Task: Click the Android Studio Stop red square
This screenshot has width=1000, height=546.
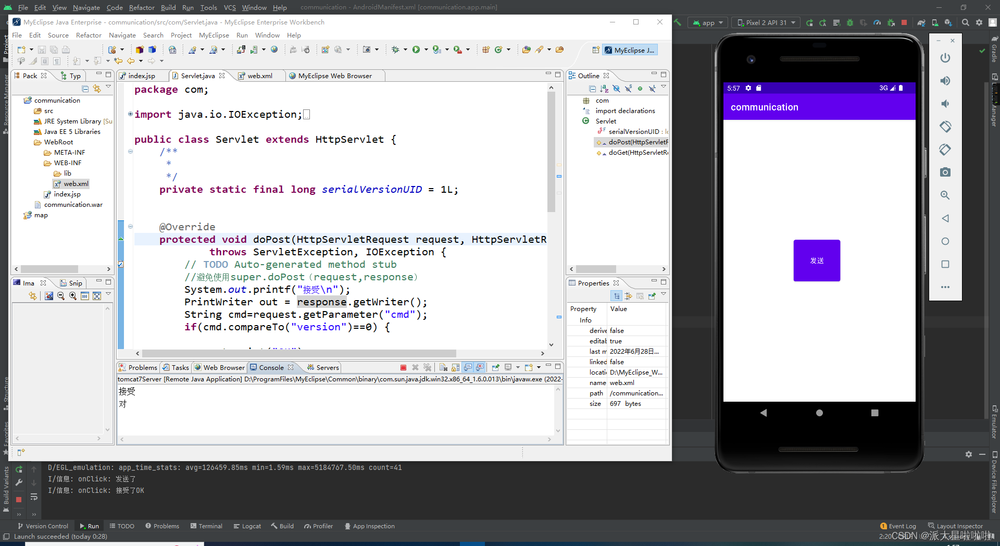Action: click(904, 22)
